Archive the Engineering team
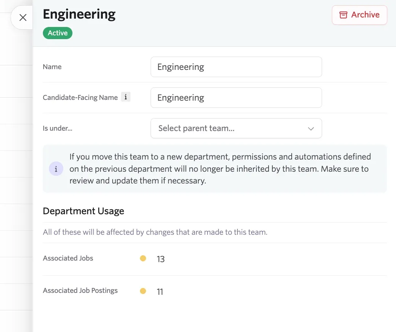The width and height of the screenshot is (396, 332). click(x=359, y=15)
